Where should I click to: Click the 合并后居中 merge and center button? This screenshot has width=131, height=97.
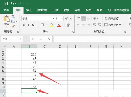(x=113, y=25)
